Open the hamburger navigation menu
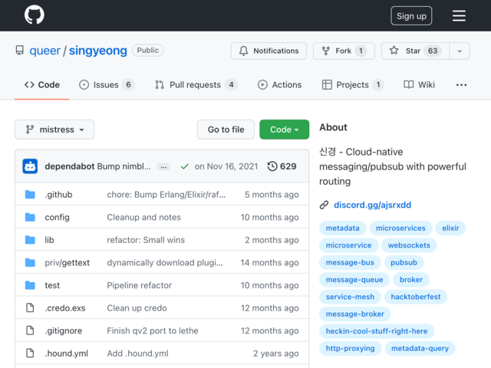 coord(459,15)
